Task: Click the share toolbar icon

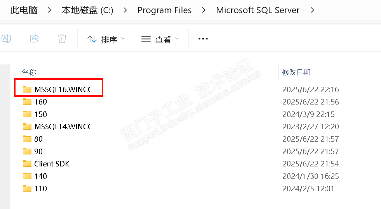Action: [34, 39]
